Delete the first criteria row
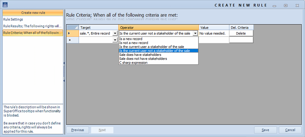Screen dimensions: 305x137 click(241, 34)
